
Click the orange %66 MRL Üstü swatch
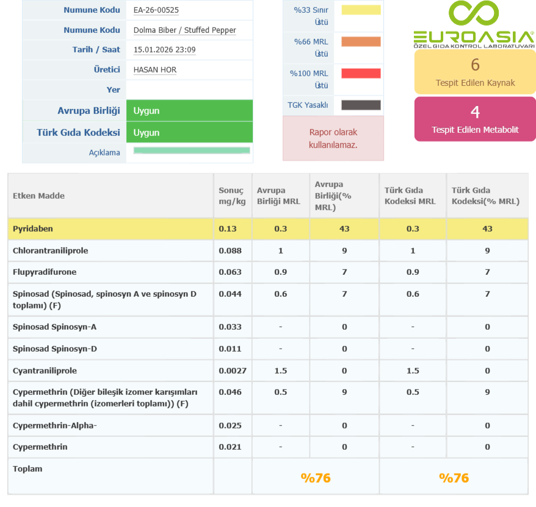tap(361, 41)
